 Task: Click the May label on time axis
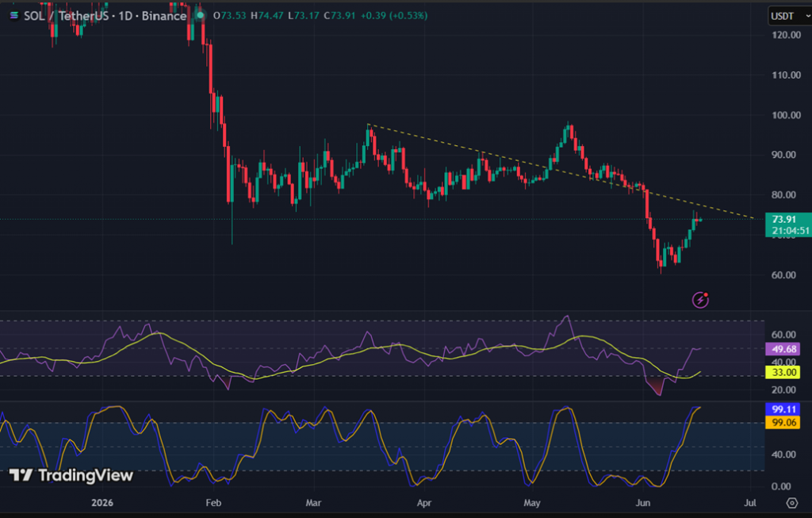pyautogui.click(x=532, y=502)
